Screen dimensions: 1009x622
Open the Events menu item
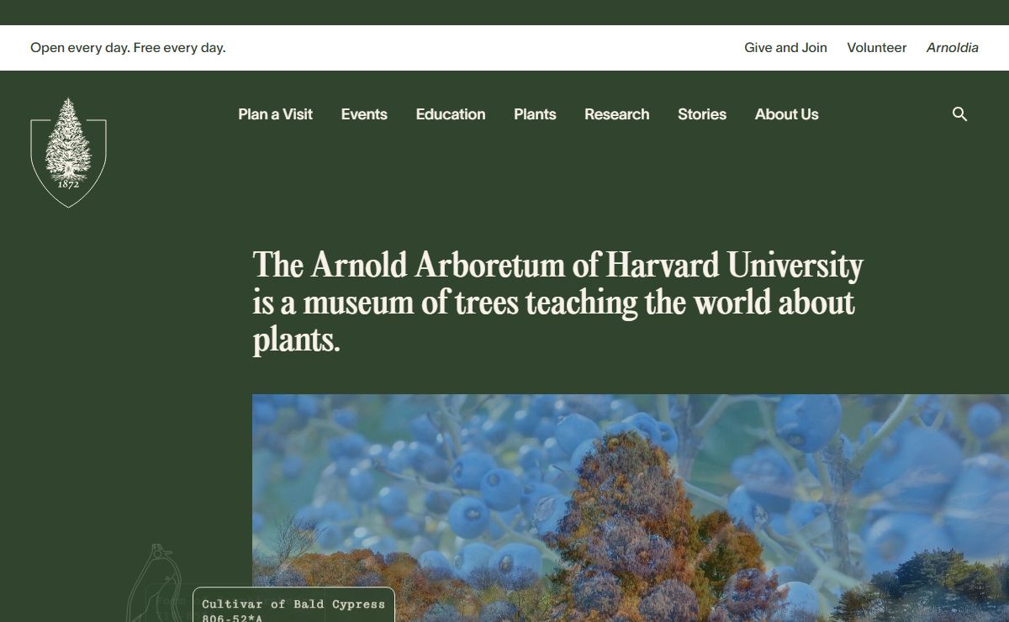(364, 114)
